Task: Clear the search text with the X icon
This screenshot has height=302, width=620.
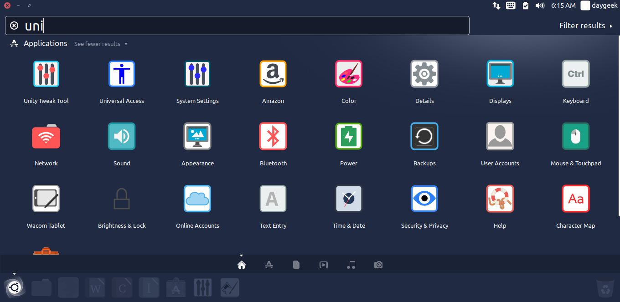Action: click(14, 26)
